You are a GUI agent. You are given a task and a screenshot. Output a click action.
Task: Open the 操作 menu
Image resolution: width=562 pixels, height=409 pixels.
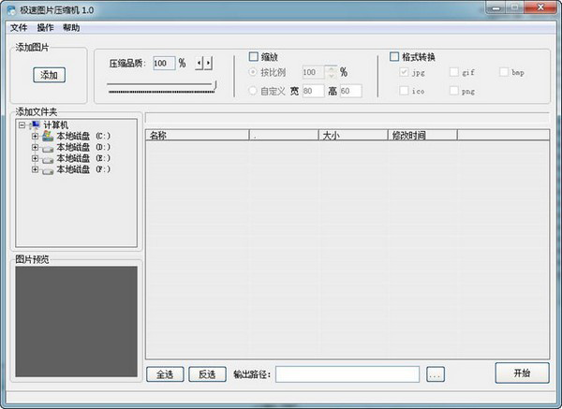coord(45,28)
